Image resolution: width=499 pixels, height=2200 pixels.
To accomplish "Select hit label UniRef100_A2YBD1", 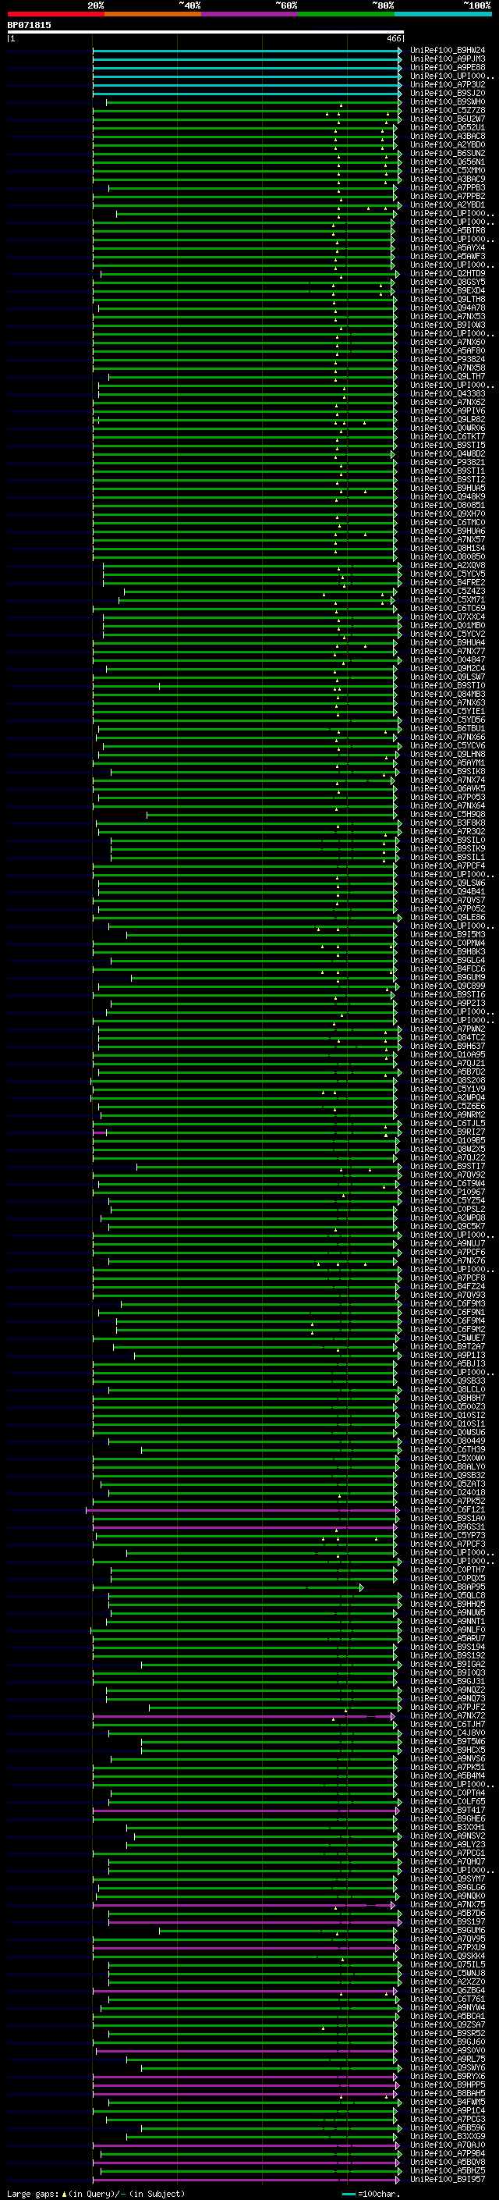I will (x=448, y=205).
